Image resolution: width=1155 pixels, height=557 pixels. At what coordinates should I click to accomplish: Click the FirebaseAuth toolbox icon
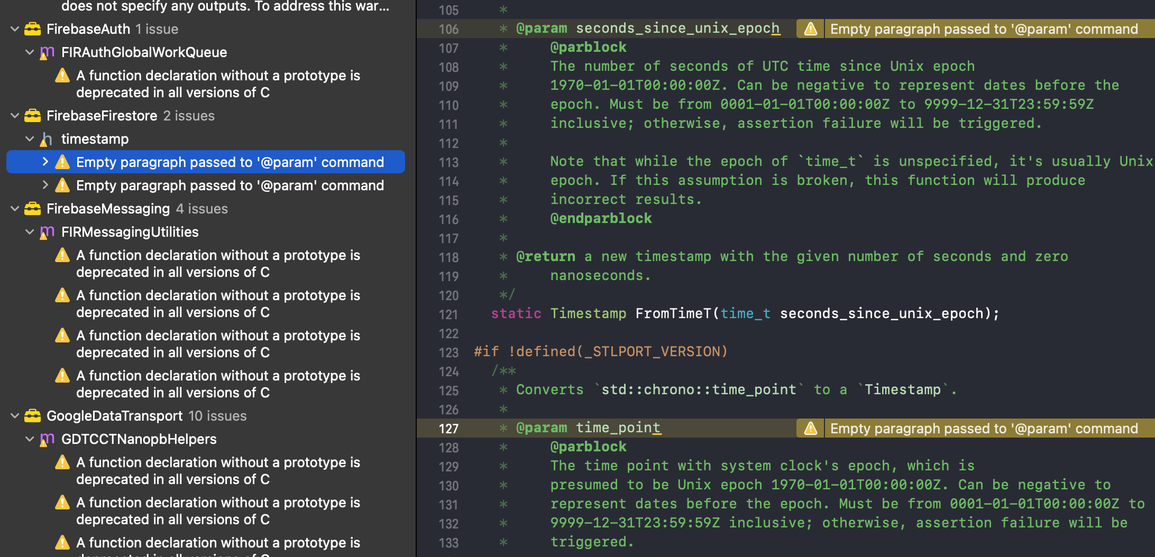click(x=32, y=29)
